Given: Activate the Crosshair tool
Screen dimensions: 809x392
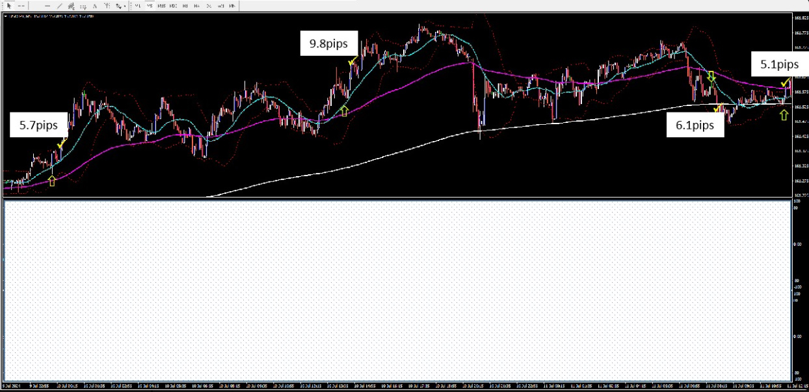Looking at the screenshot, I should coord(21,6).
